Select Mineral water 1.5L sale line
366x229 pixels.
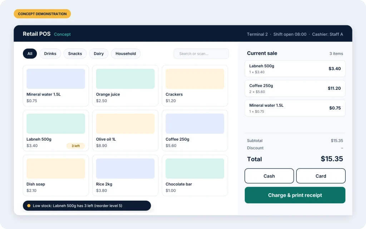pyautogui.click(x=295, y=108)
